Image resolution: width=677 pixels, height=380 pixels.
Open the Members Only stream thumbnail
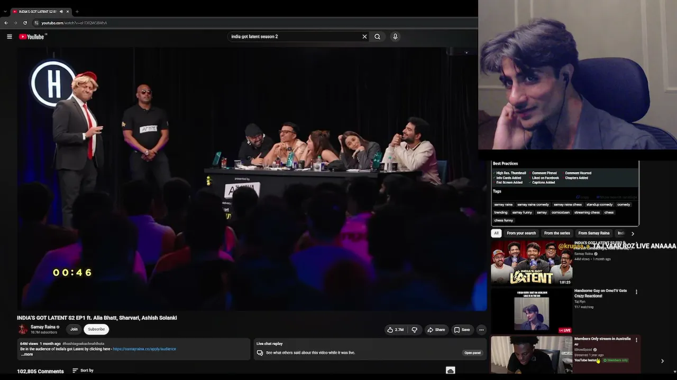click(x=532, y=355)
